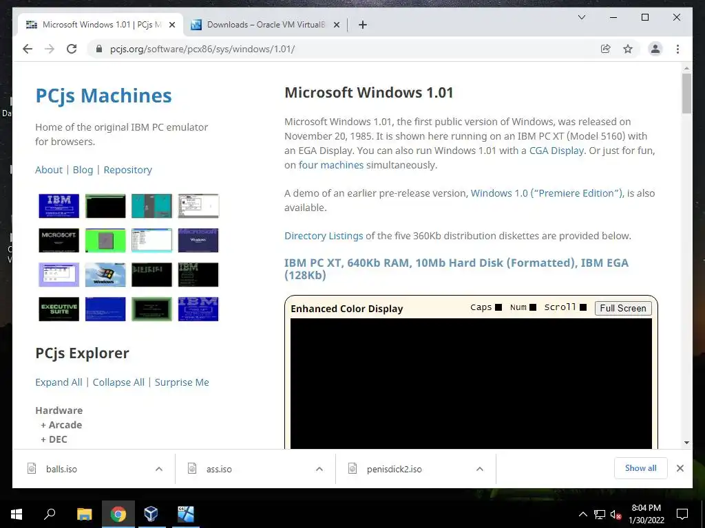Click the Num indicator square
705x528 pixels.
[533, 307]
